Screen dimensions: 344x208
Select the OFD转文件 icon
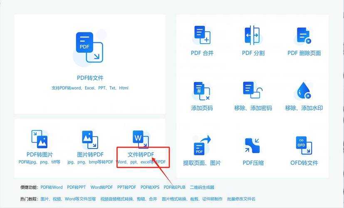pyautogui.click(x=304, y=145)
